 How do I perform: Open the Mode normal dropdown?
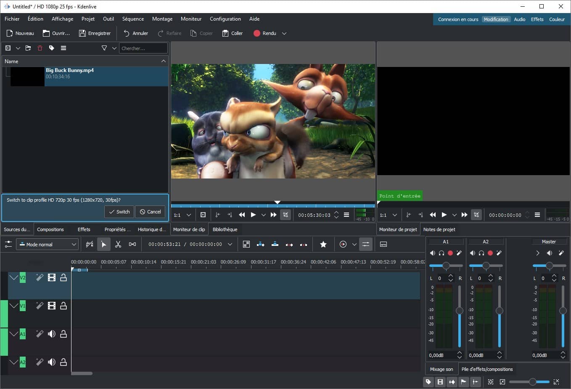coord(48,244)
